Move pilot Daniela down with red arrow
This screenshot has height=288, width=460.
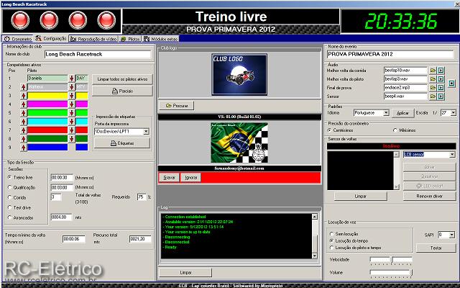(x=72, y=78)
